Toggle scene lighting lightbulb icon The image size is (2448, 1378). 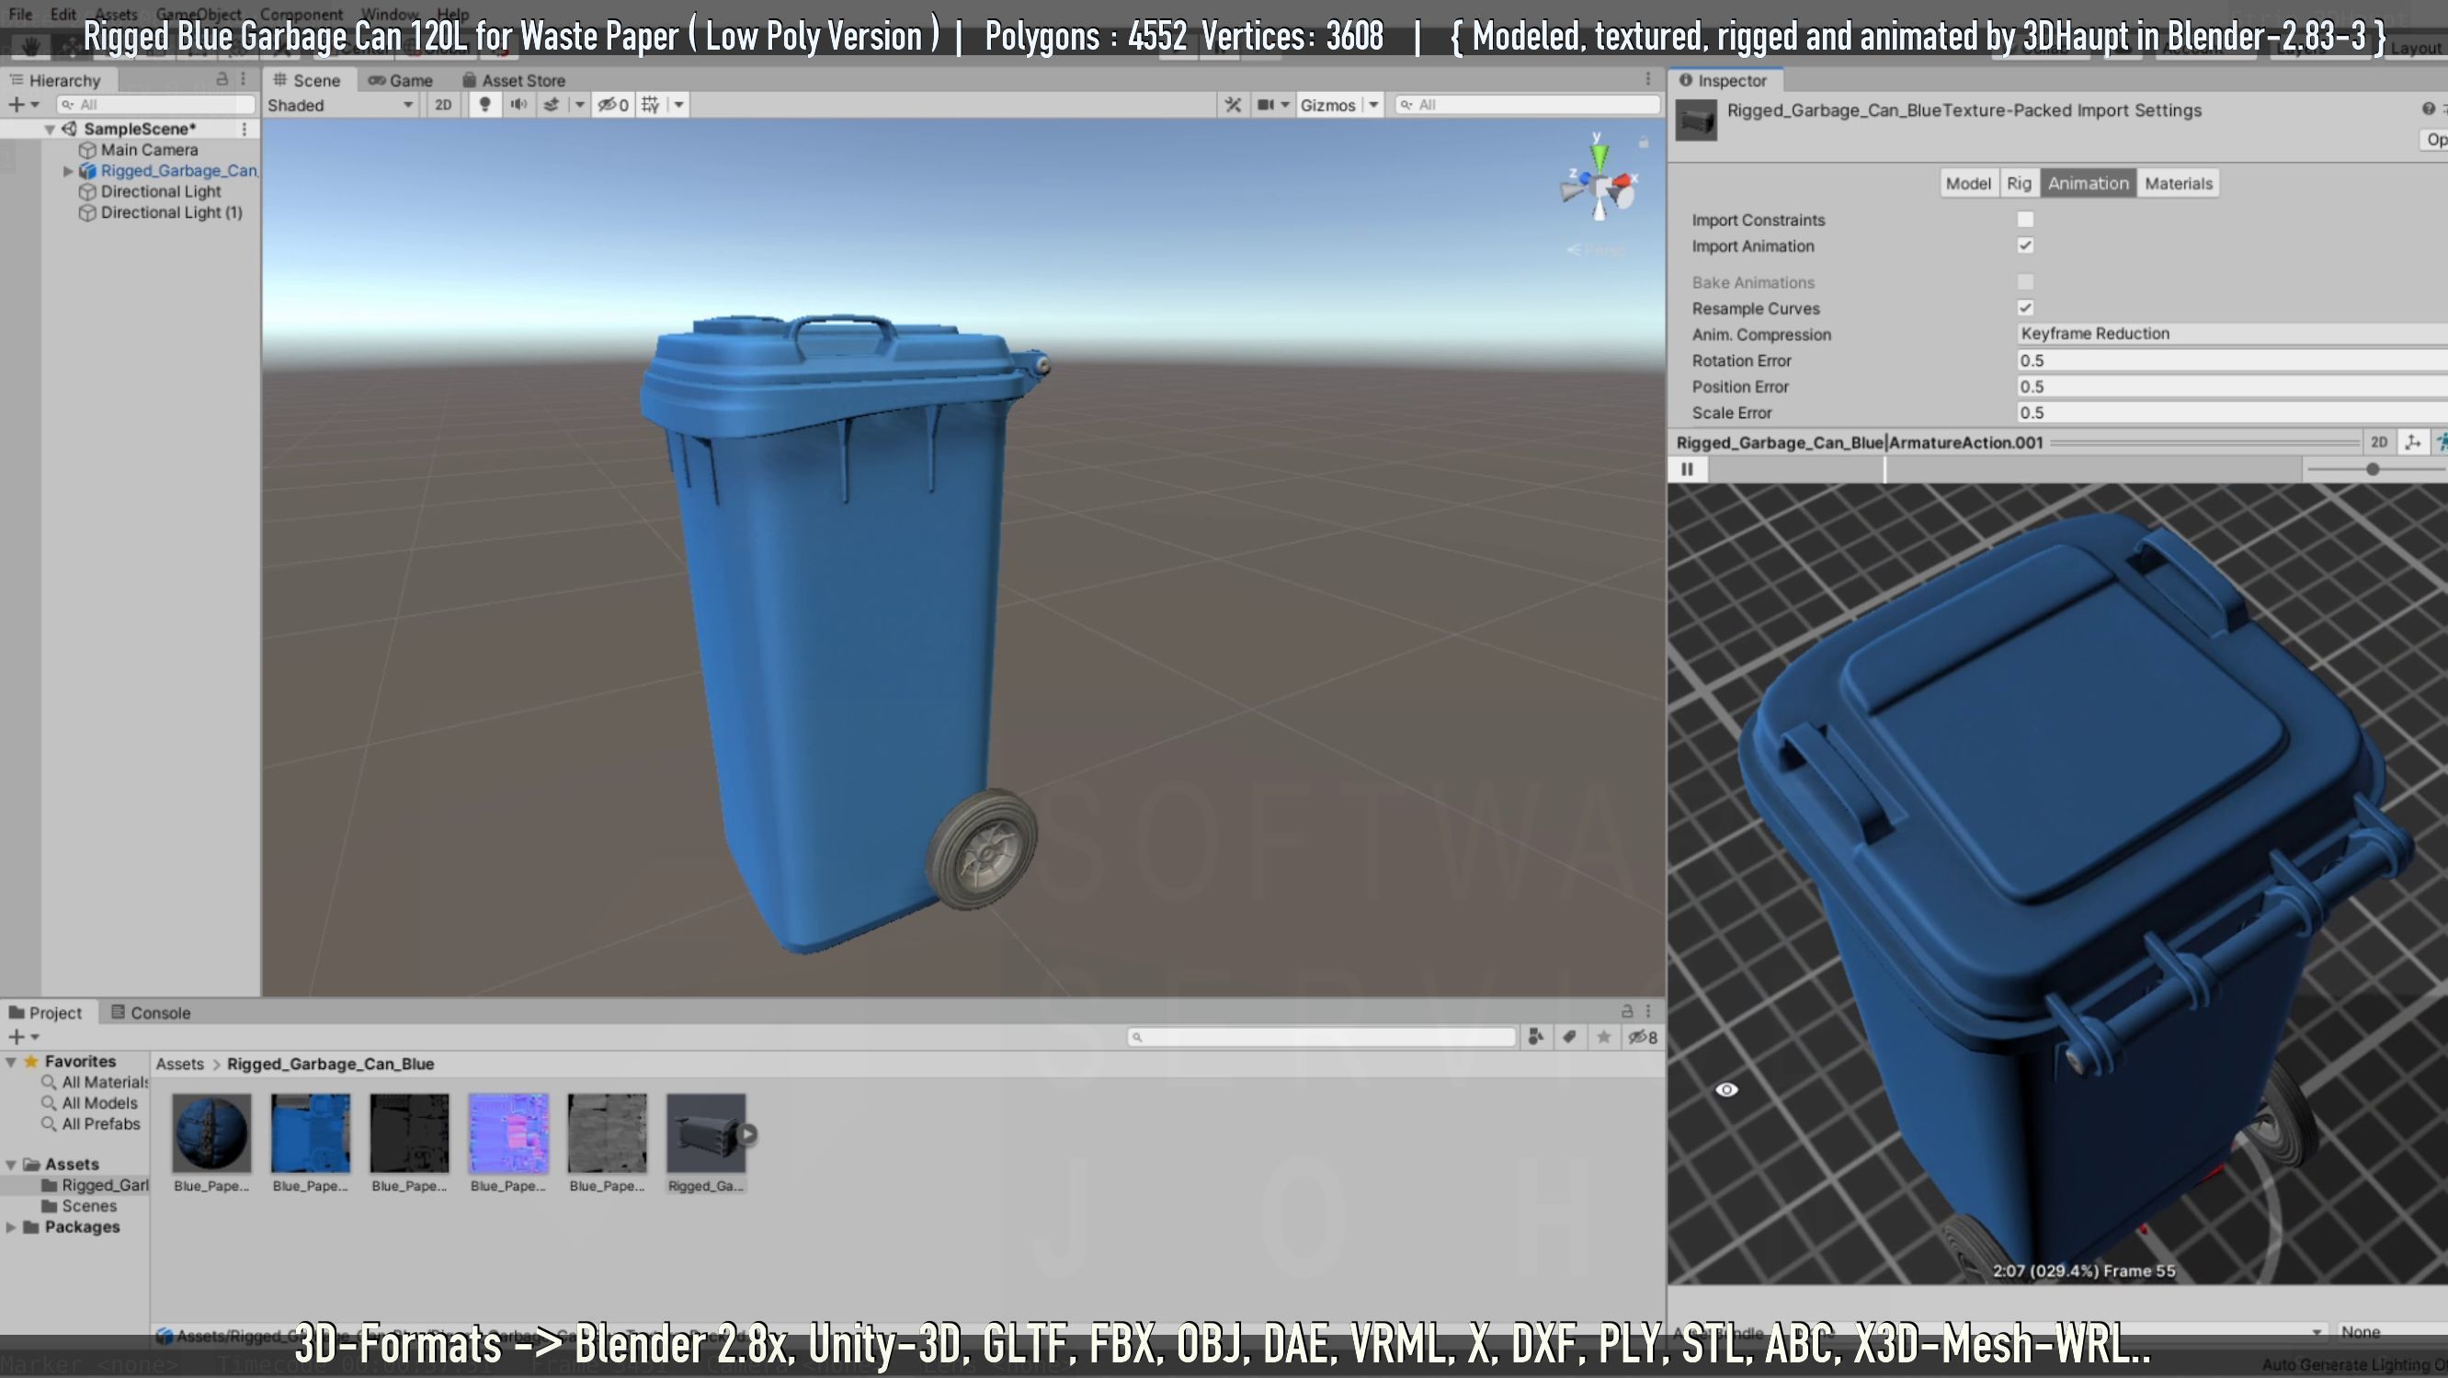point(484,105)
